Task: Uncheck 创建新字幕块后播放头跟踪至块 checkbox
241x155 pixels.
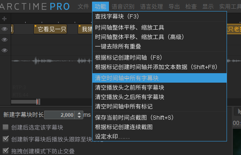Action: pyautogui.click(x=5, y=139)
